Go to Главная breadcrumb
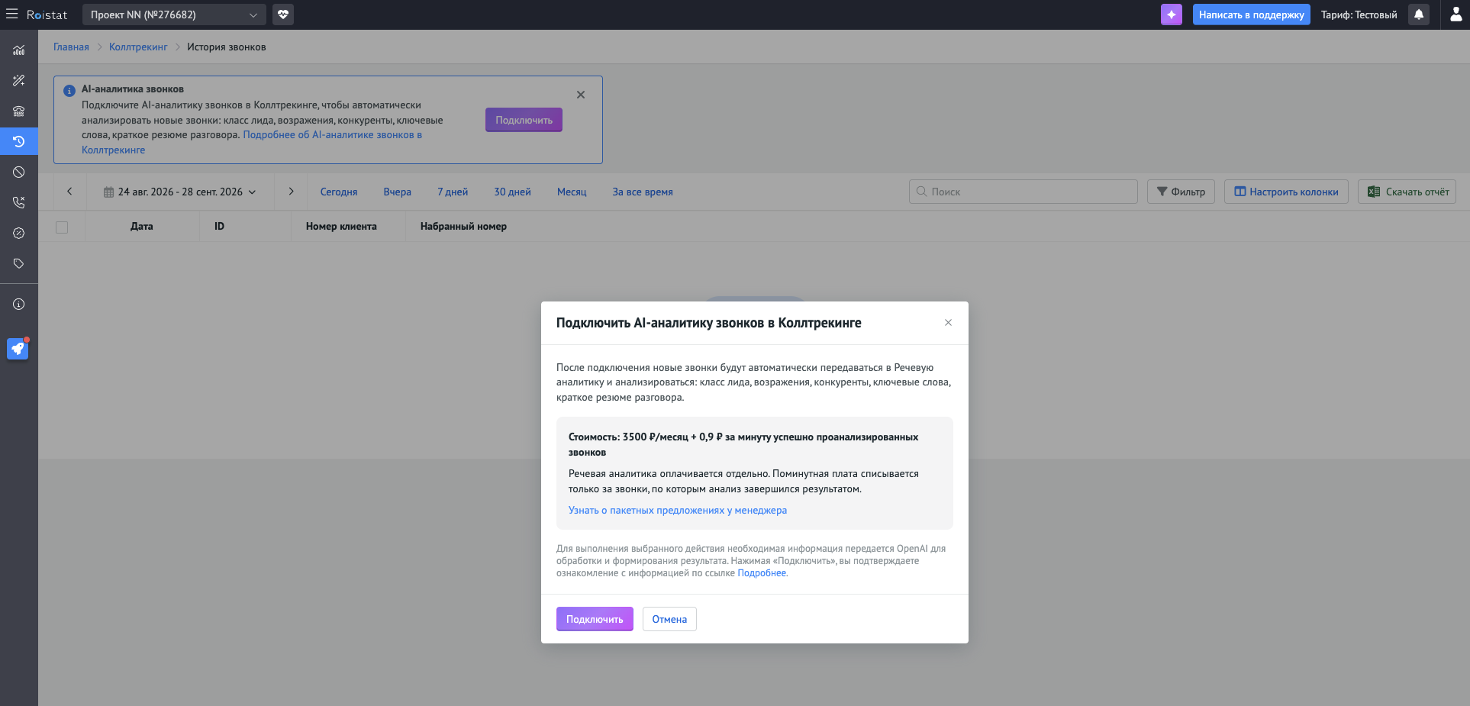The image size is (1470, 706). [x=71, y=47]
